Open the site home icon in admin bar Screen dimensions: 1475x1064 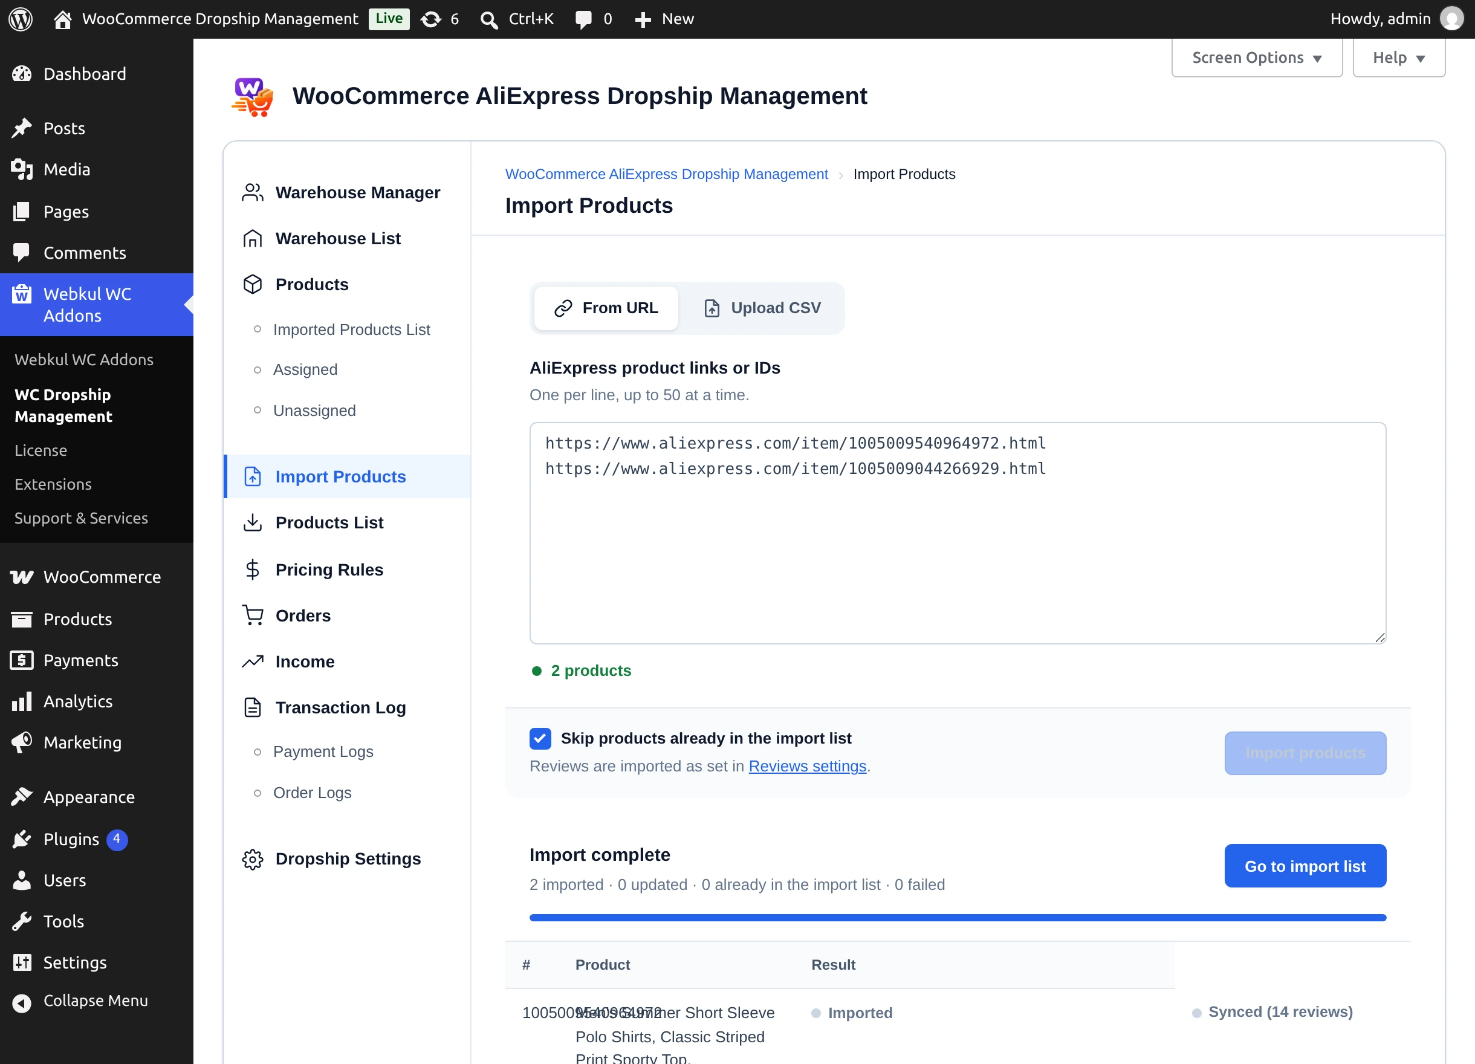[x=62, y=19]
